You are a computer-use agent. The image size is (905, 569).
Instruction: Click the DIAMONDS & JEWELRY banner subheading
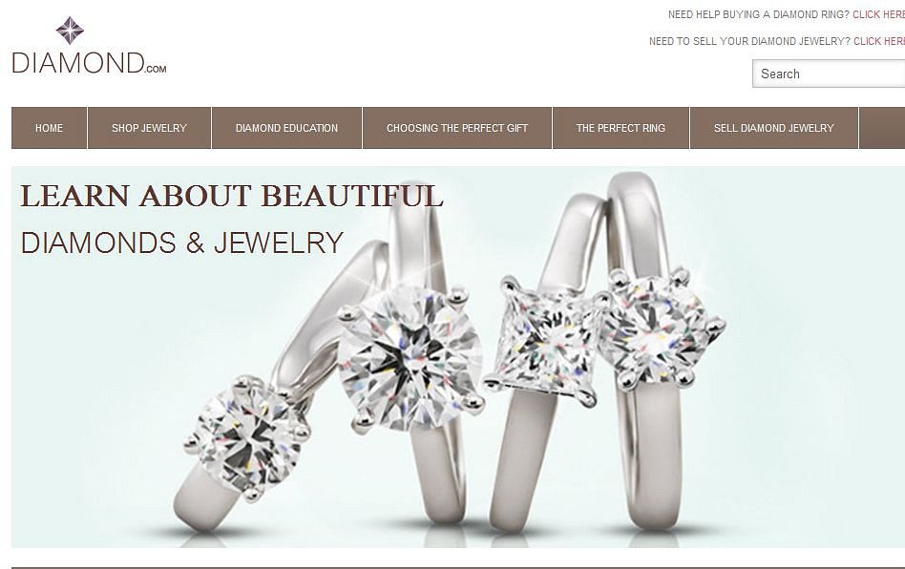pos(182,242)
